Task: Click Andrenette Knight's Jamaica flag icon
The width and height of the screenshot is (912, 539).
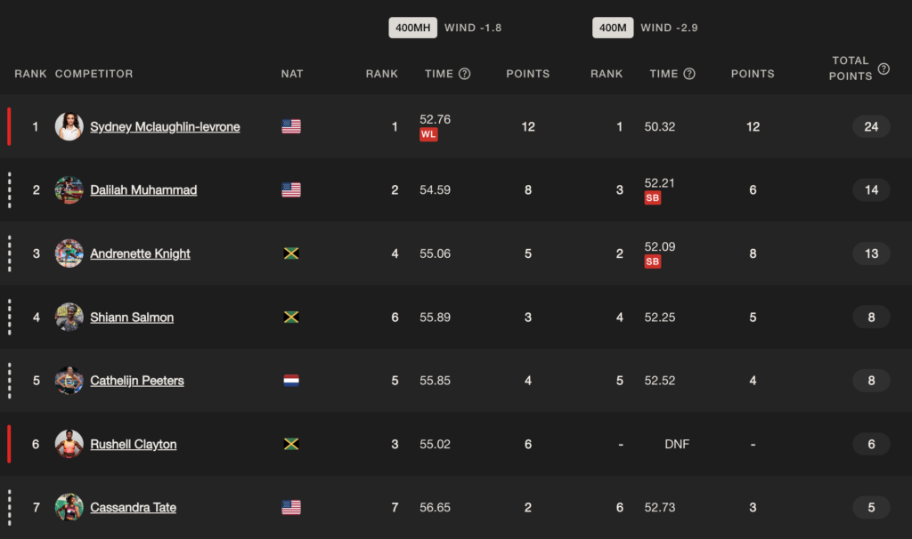Action: tap(291, 253)
